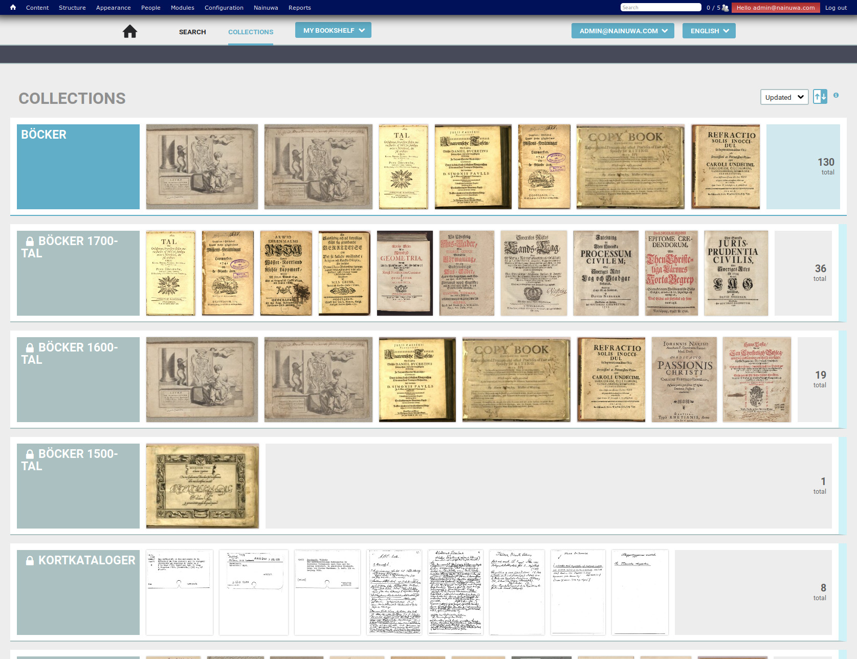Click the large house home icon
The image size is (857, 659).
[x=130, y=32]
